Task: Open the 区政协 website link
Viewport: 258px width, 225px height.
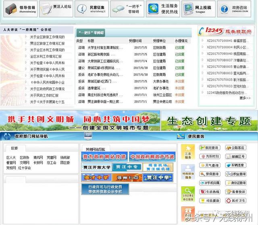Action: (25, 158)
